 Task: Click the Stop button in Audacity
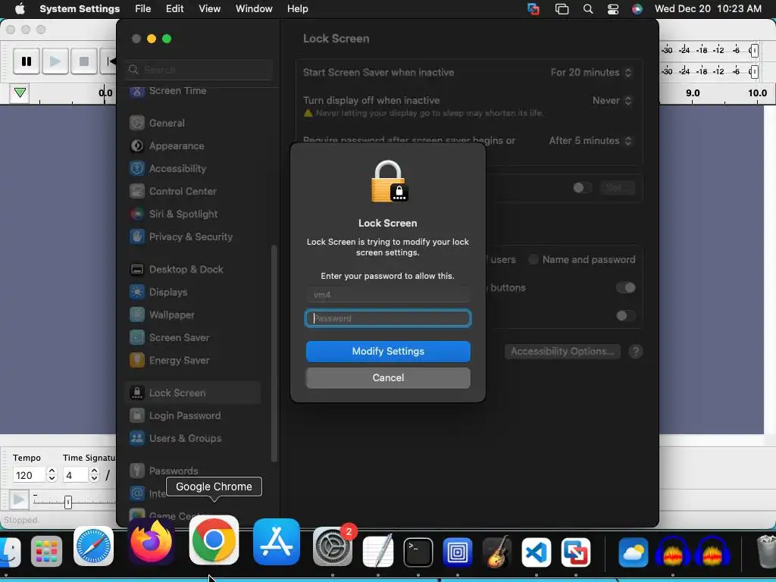click(83, 61)
